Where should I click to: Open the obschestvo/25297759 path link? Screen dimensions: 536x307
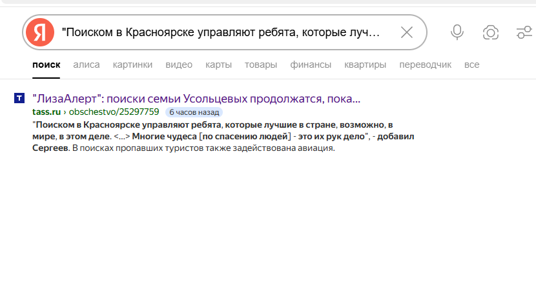(114, 112)
